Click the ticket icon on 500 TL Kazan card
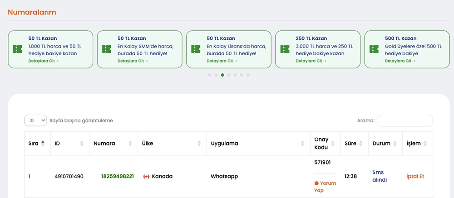The width and height of the screenshot is (454, 198). click(374, 49)
